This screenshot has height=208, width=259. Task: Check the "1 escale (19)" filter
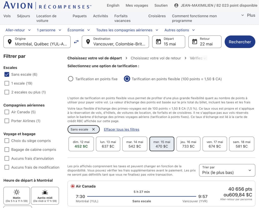coord(7,83)
